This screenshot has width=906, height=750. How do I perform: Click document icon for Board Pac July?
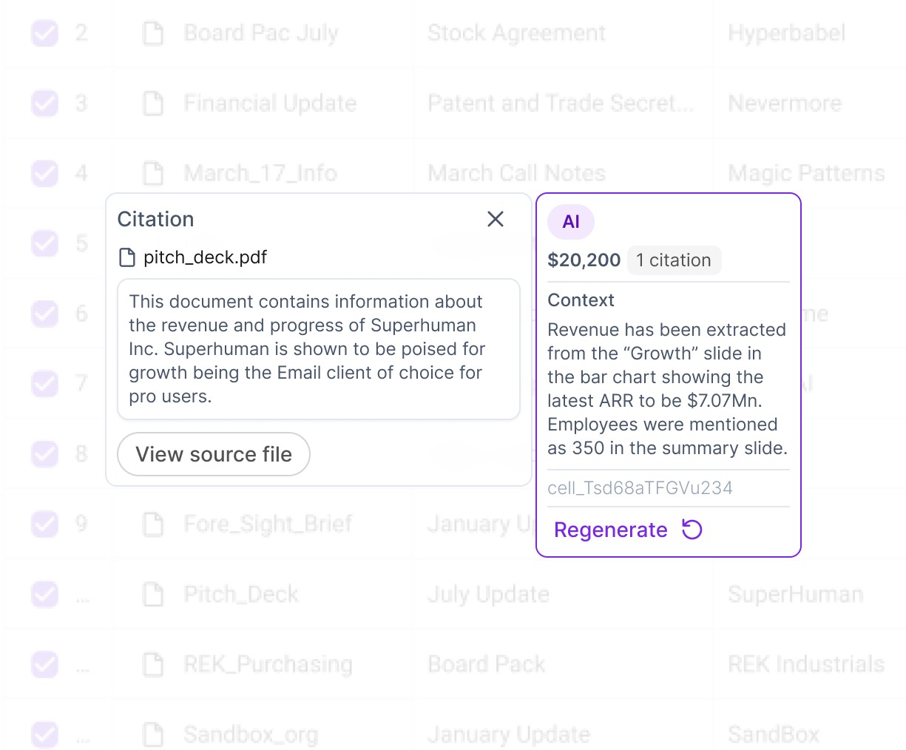point(153,33)
